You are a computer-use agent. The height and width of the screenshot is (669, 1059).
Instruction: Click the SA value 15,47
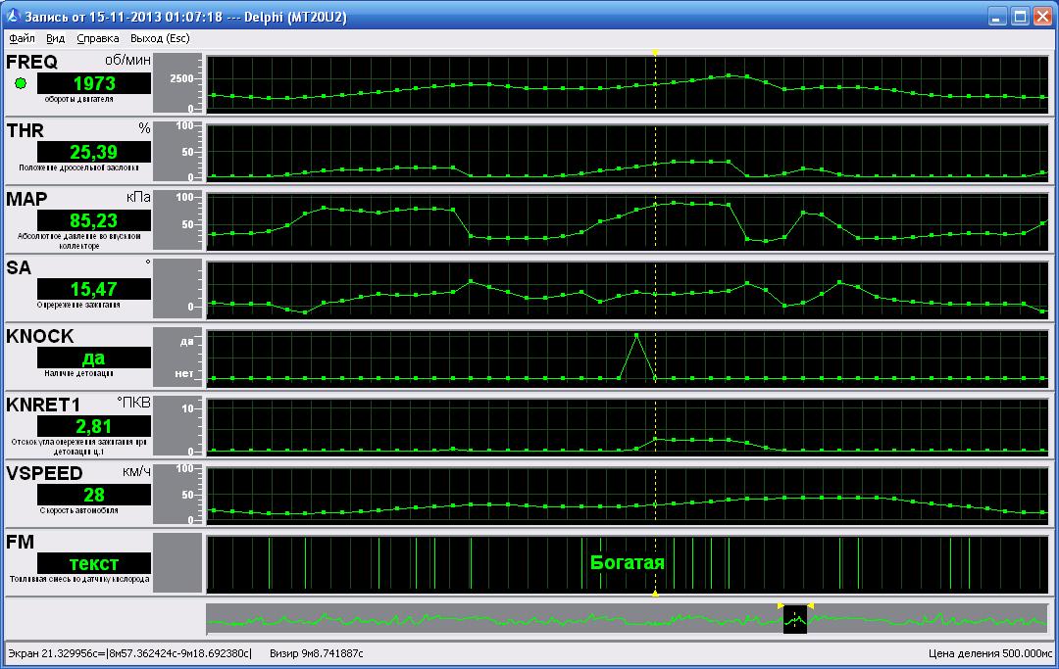[x=94, y=289]
